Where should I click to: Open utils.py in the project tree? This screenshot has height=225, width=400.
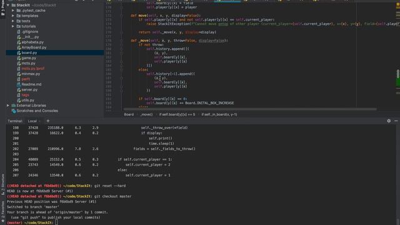27,100
